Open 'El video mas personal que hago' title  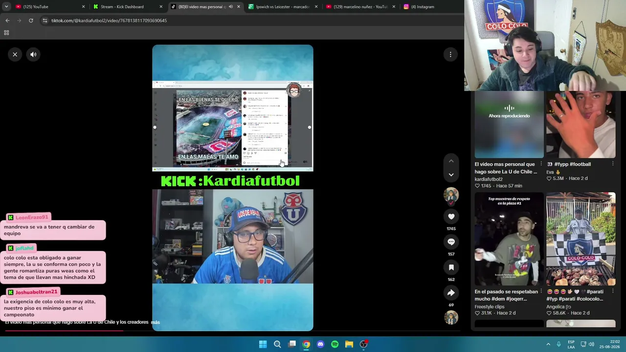(x=506, y=168)
